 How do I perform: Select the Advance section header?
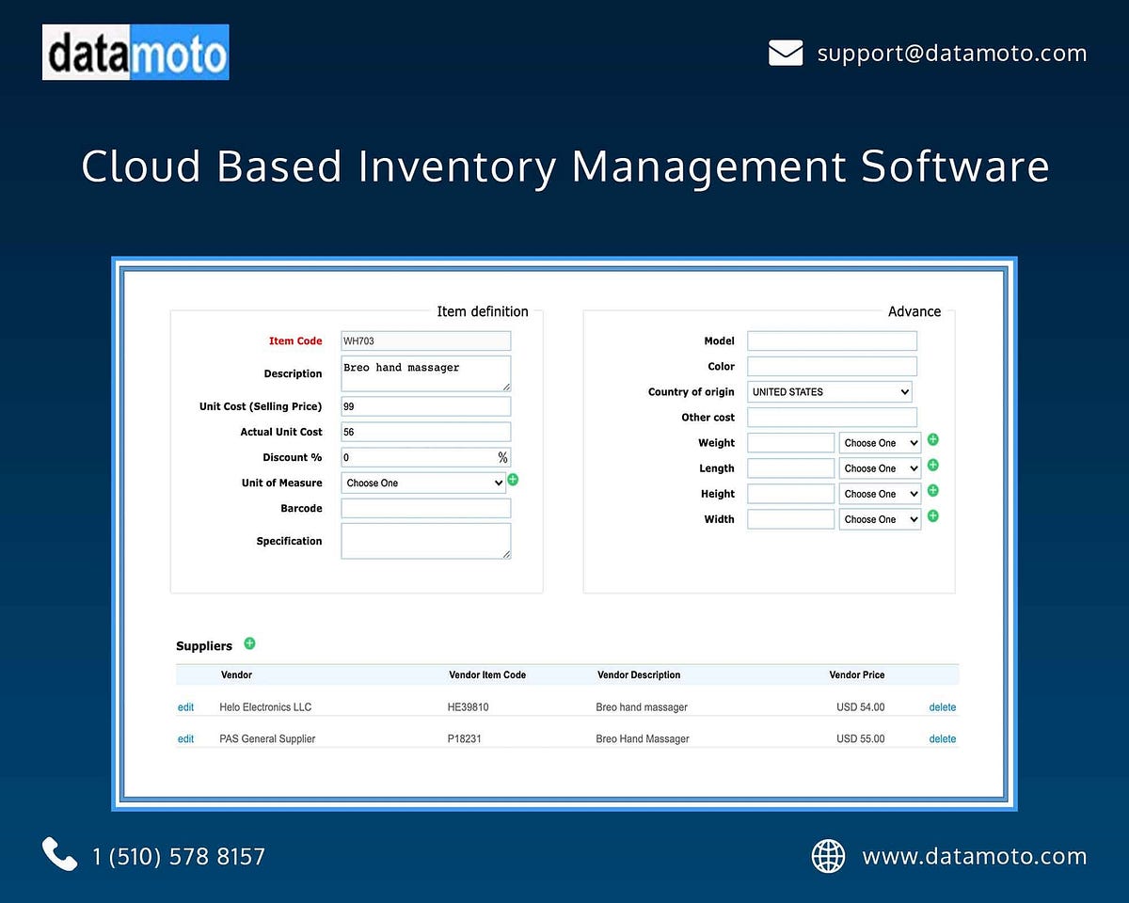coord(914,311)
